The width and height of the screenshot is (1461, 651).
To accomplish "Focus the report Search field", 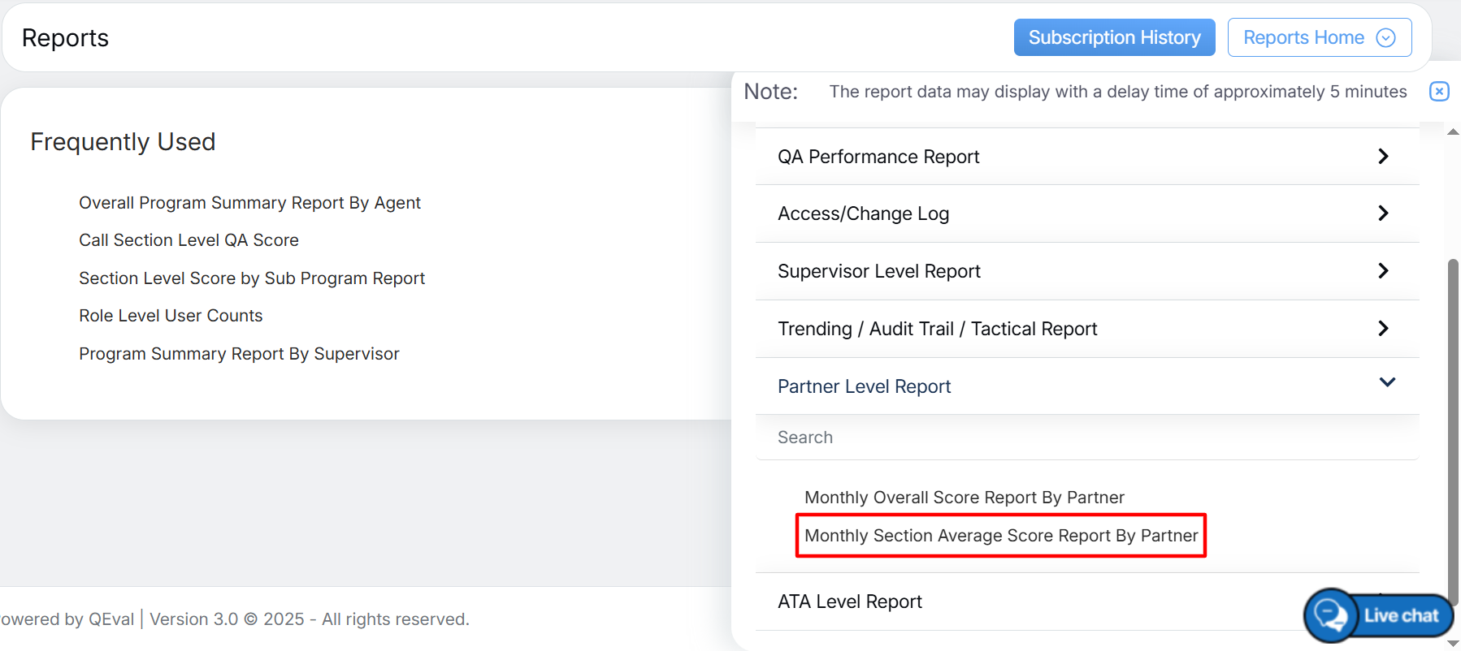I will pyautogui.click(x=1086, y=438).
